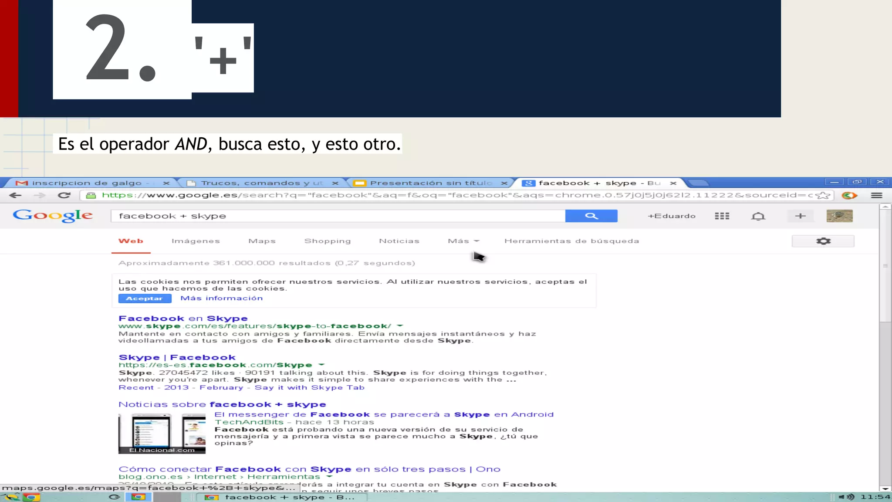Accept cookies with the Aceptar button
The image size is (892, 502).
(145, 298)
